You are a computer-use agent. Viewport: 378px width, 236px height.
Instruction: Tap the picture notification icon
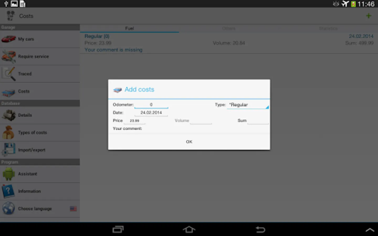pyautogui.click(x=14, y=4)
